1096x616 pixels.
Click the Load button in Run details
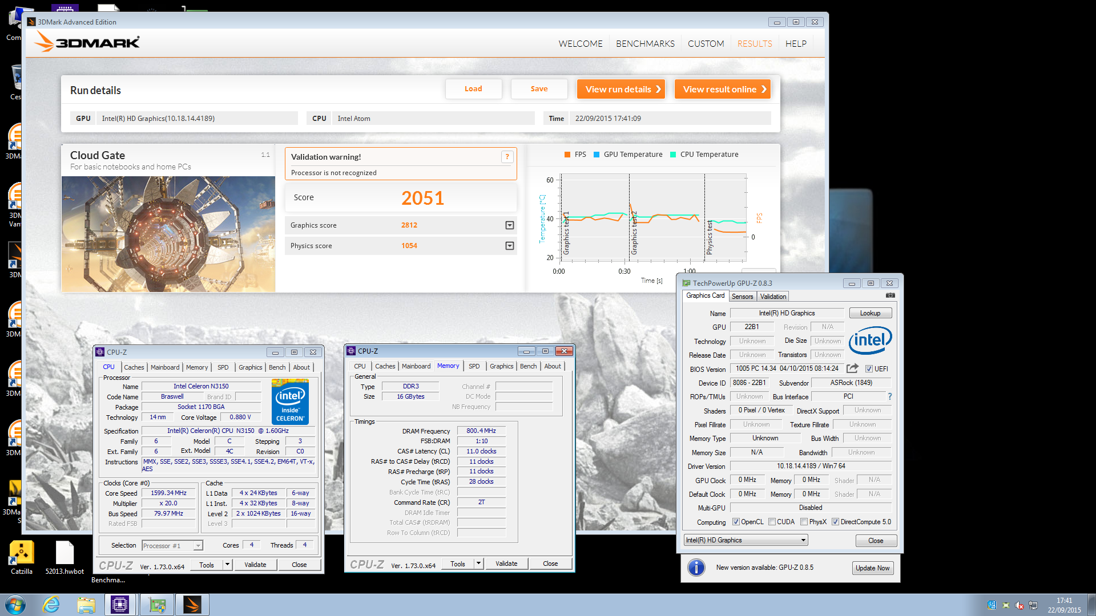pyautogui.click(x=473, y=89)
